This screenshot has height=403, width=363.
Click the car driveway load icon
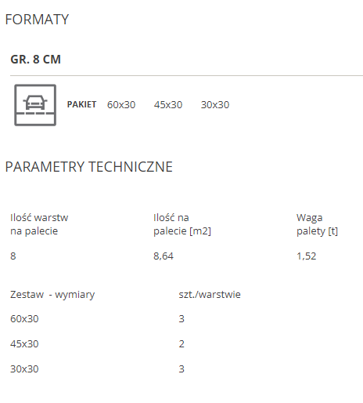point(35,105)
